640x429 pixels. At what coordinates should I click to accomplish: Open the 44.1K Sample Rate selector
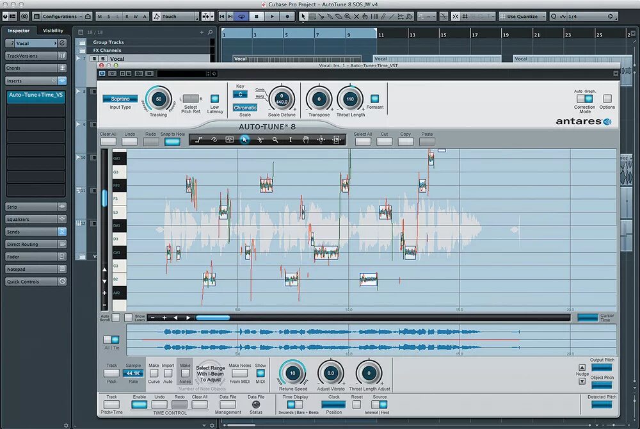(x=133, y=373)
